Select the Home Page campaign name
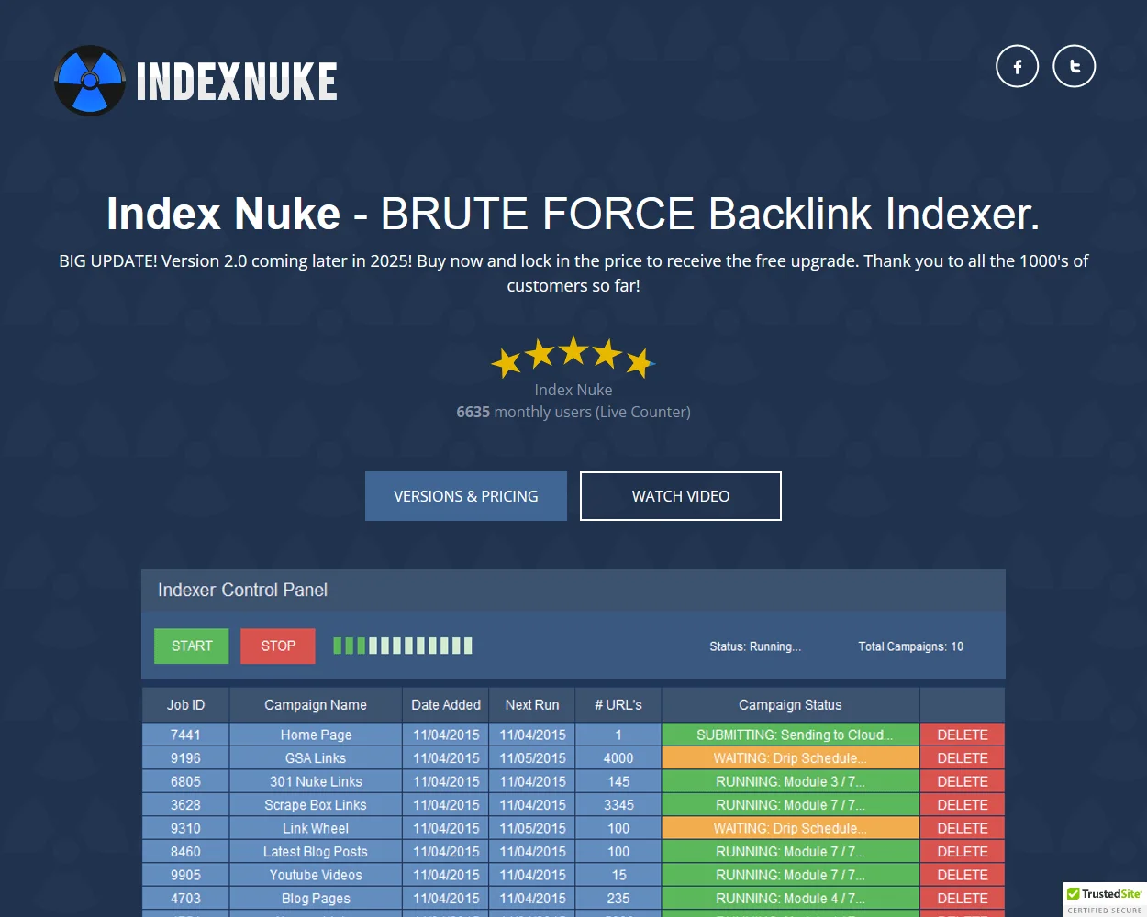This screenshot has height=917, width=1147. pos(316,735)
